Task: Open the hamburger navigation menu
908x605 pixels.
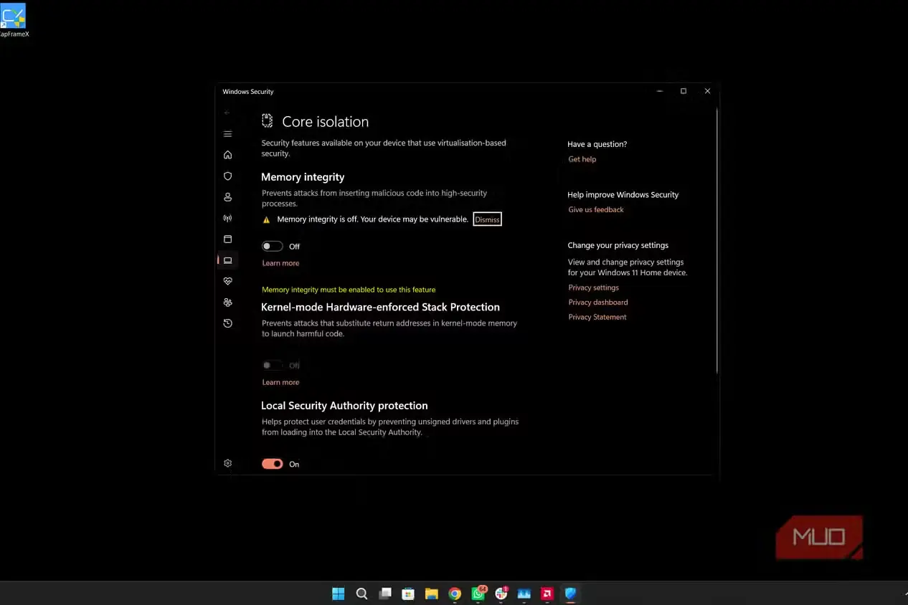Action: tap(227, 134)
